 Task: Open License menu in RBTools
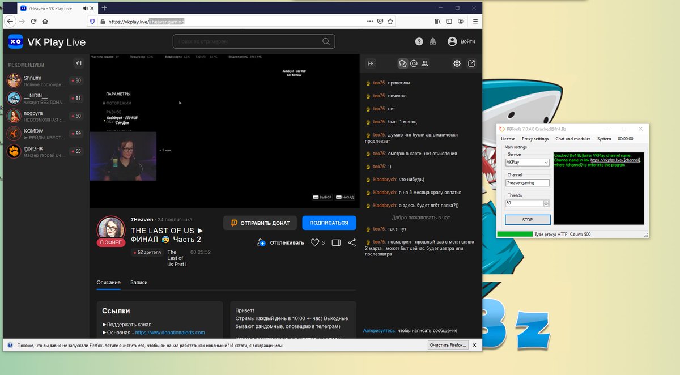[x=508, y=138]
